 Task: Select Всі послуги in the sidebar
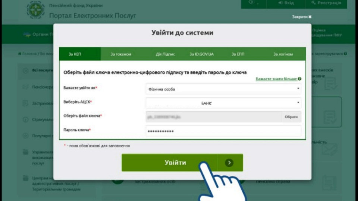pos(43,70)
